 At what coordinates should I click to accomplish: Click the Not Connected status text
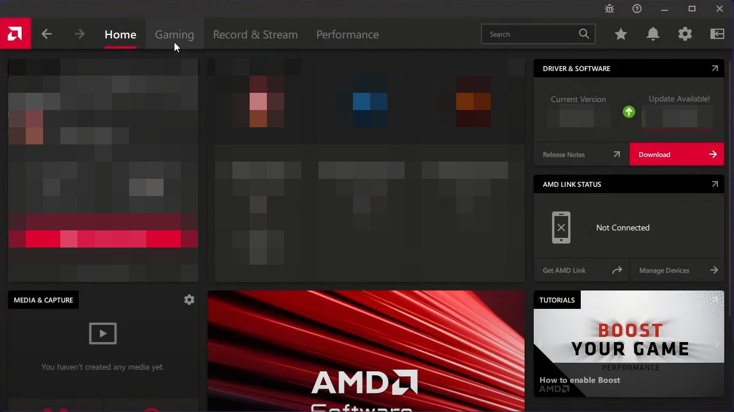pyautogui.click(x=623, y=227)
